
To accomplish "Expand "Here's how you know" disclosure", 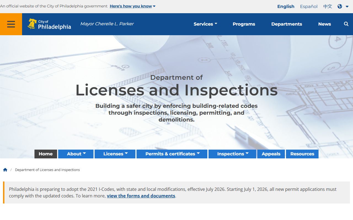I will coord(133,6).
